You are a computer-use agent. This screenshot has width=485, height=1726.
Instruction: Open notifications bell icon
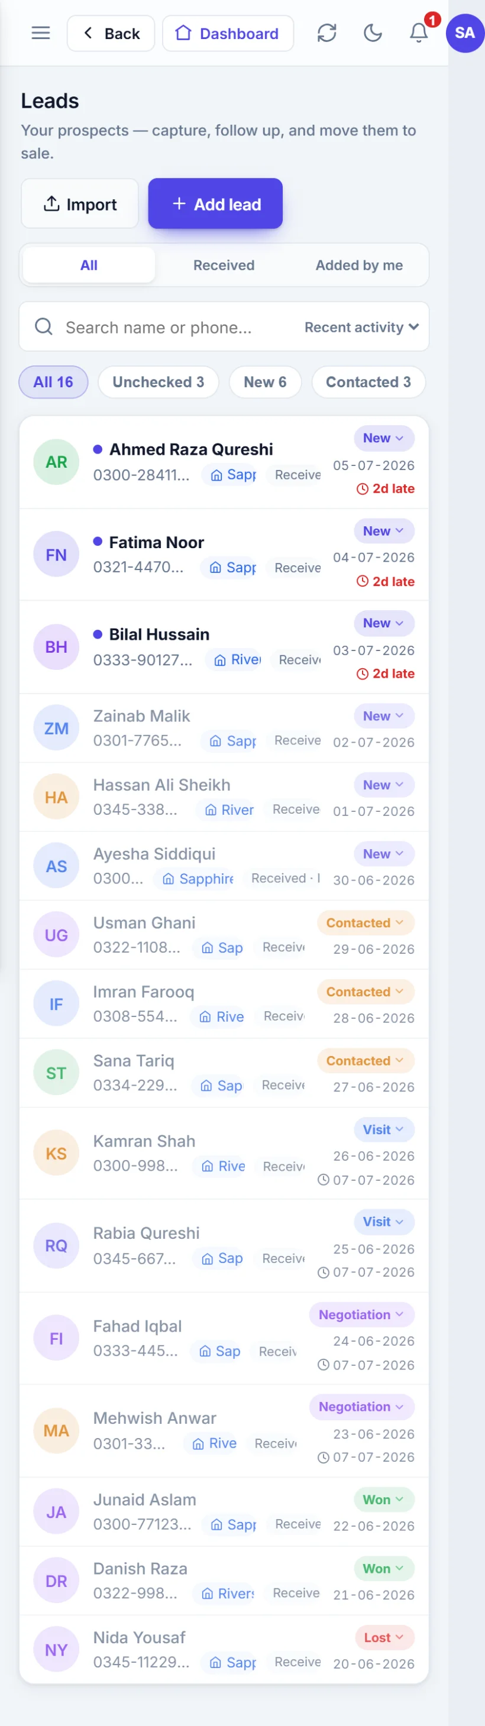pyautogui.click(x=419, y=33)
